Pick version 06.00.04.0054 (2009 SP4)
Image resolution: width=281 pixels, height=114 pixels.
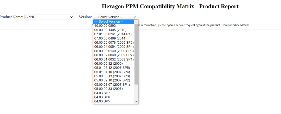(x=114, y=47)
